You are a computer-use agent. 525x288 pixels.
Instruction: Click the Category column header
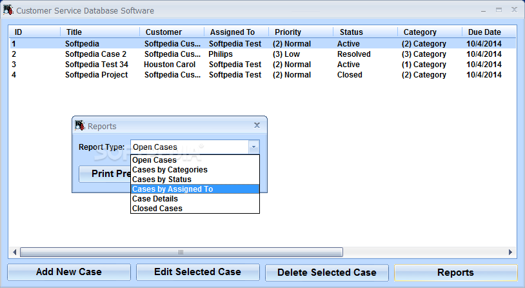click(x=430, y=32)
